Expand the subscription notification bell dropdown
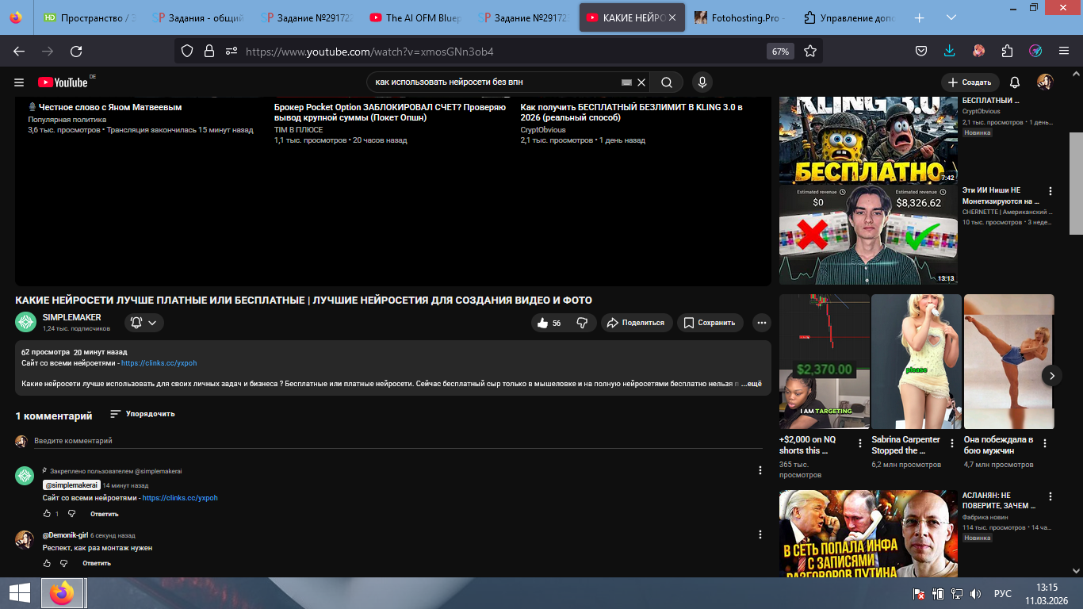Image resolution: width=1083 pixels, height=609 pixels. click(144, 323)
